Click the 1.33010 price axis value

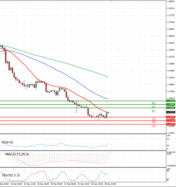pos(171,98)
